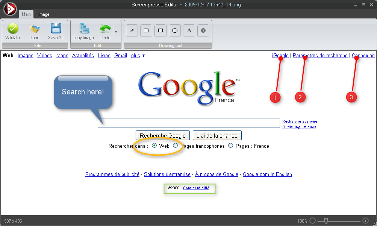Click the 'Rechercher dans :' label text
Screen dimensions: 377x226
(129, 146)
